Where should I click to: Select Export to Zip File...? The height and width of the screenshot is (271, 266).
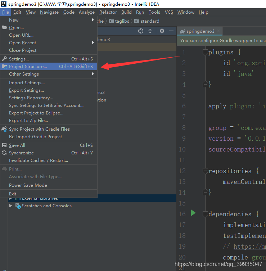tap(49, 120)
